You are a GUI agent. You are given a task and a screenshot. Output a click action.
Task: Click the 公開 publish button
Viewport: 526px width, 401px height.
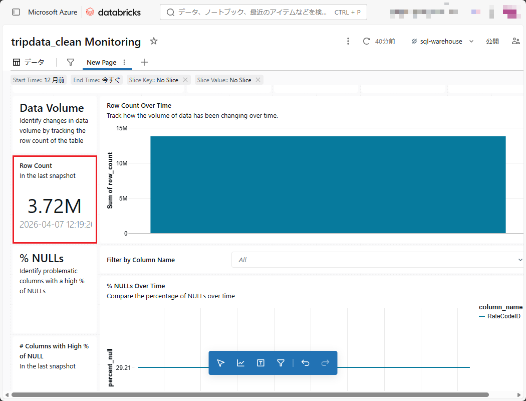point(492,41)
